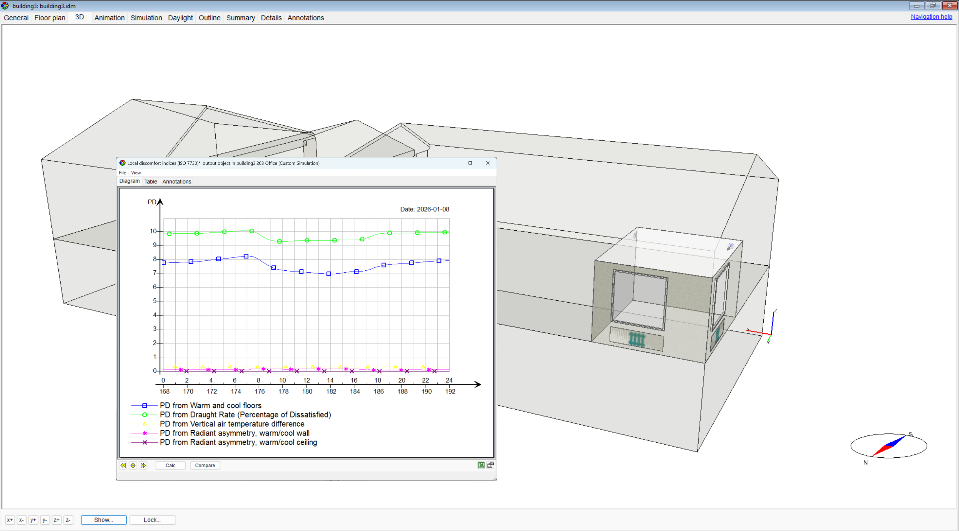Open the Daylight tab
Image resolution: width=959 pixels, height=531 pixels.
(180, 18)
